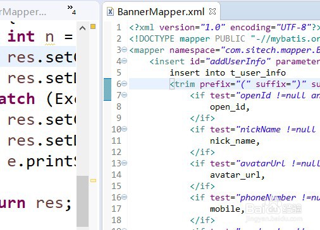Screen dimensions: 320x230
Task: Click the scroll up arrow in left editor
Action: coord(82,28)
